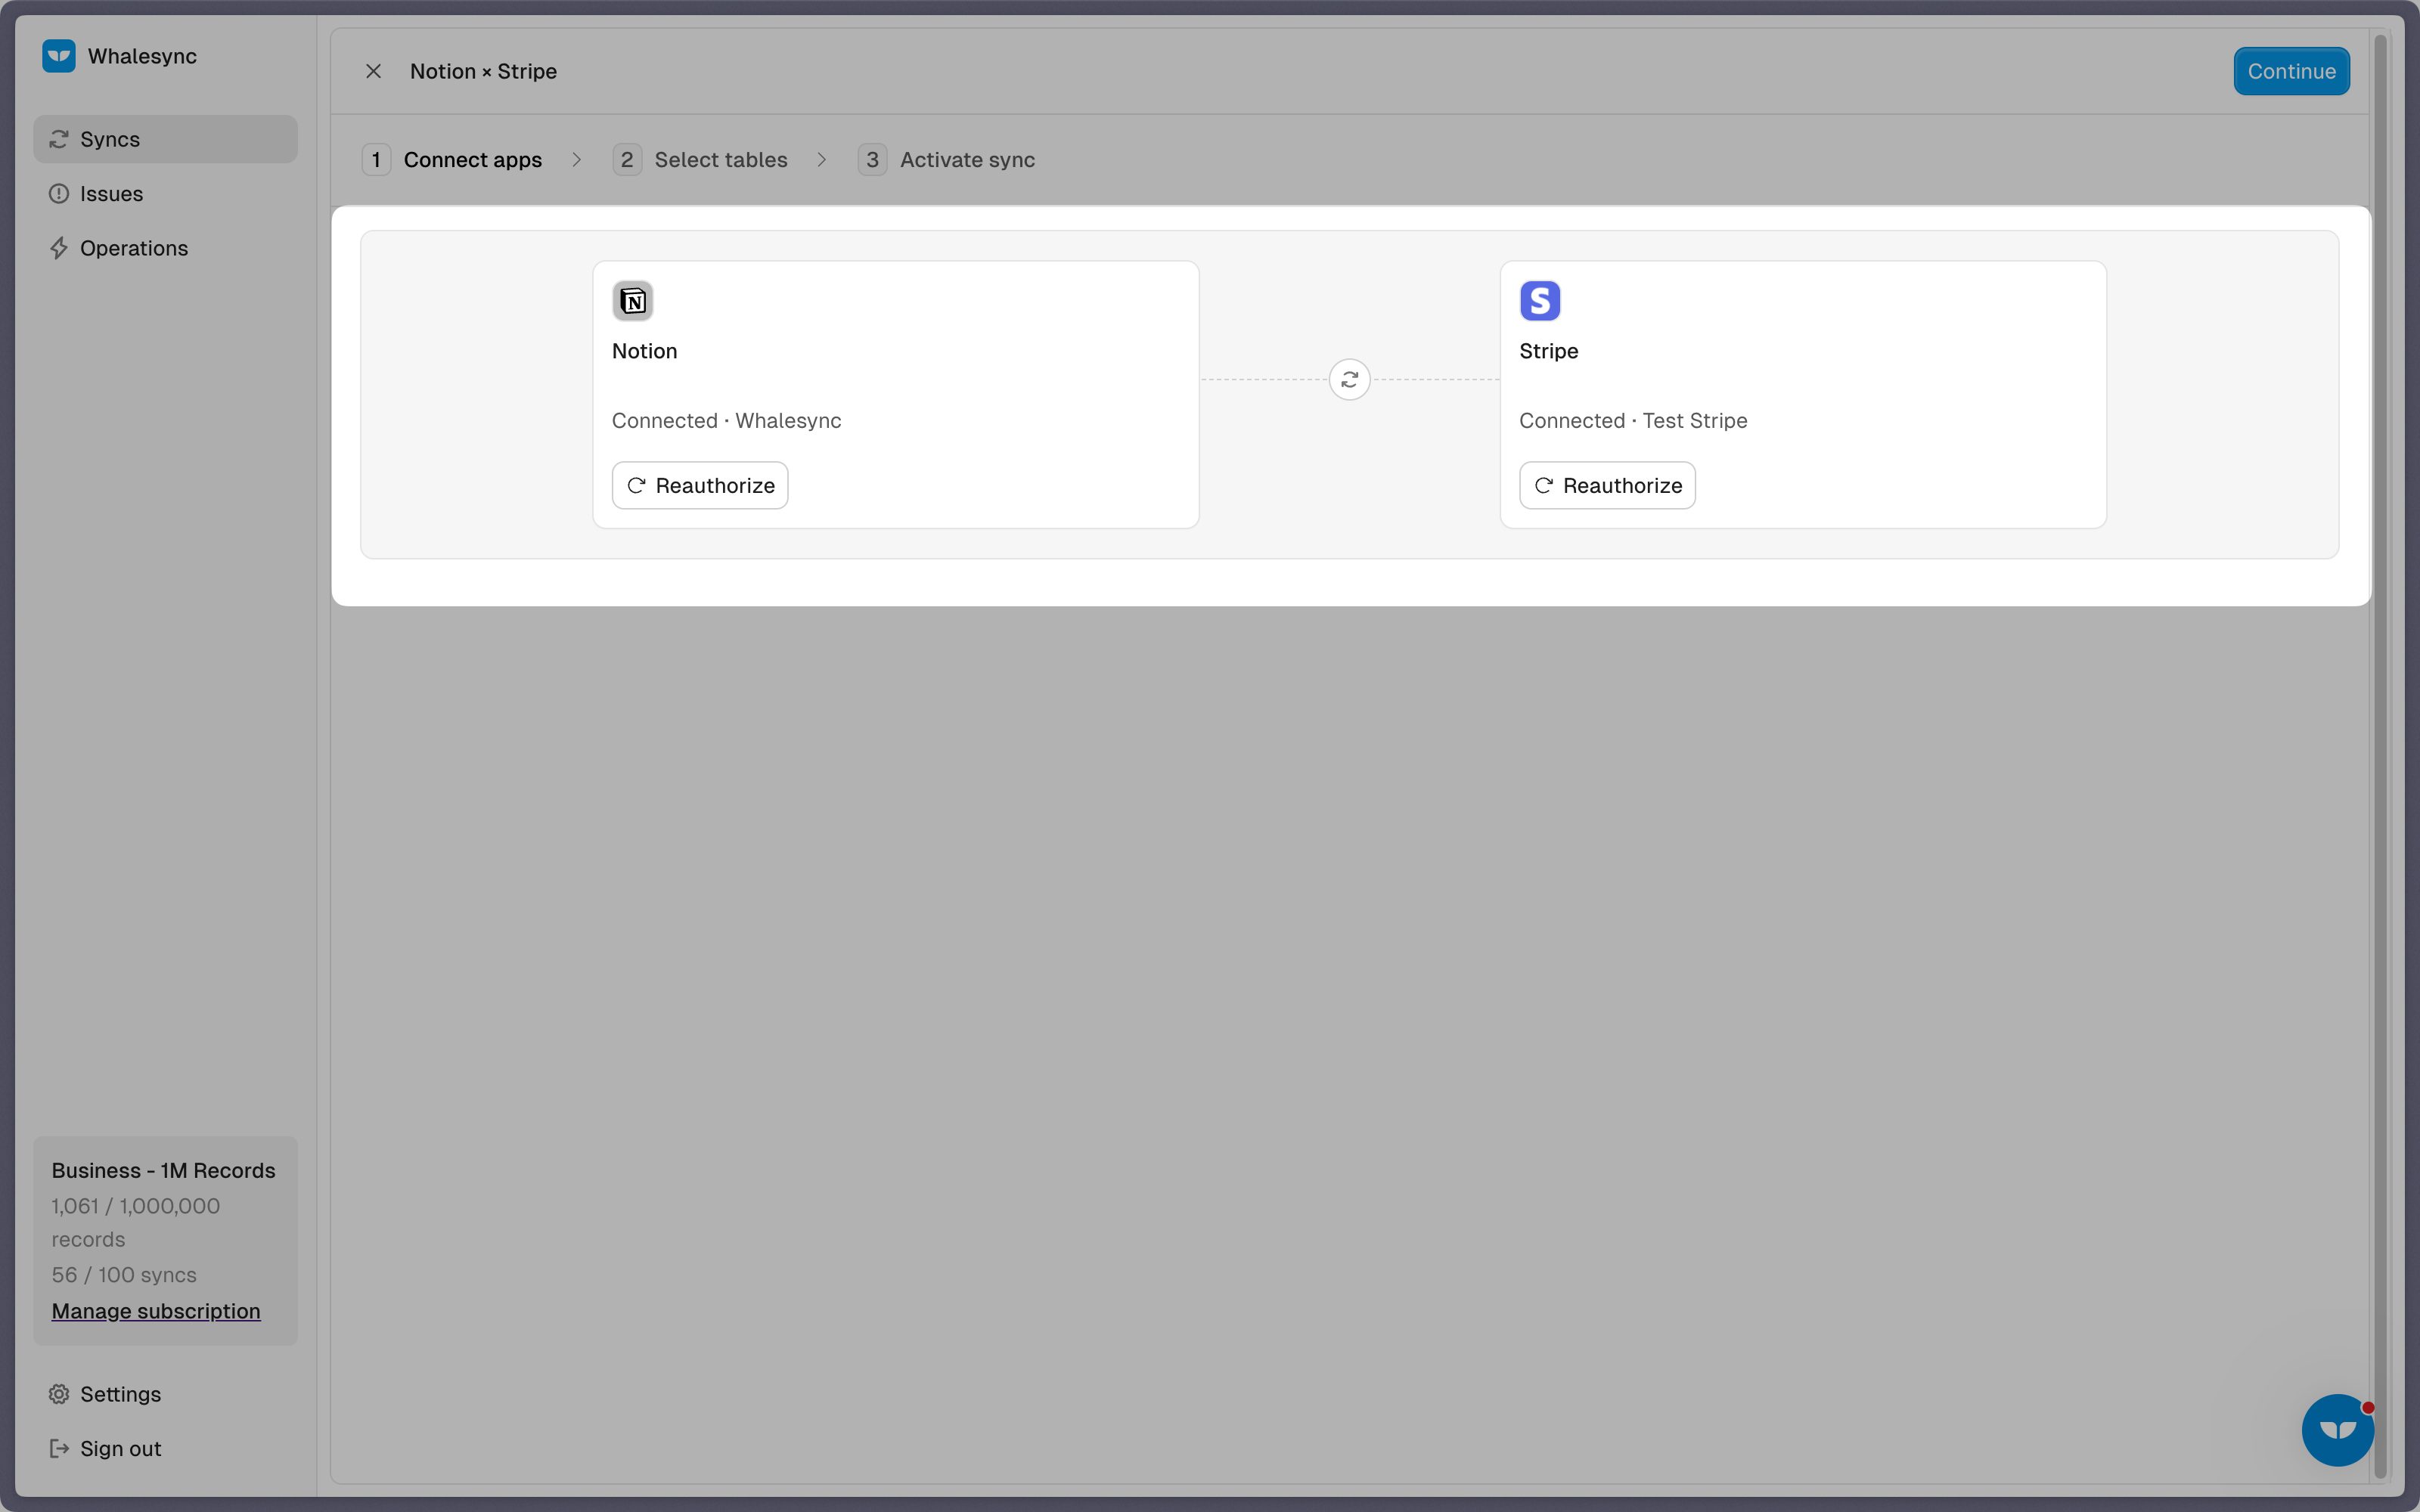Screen dimensions: 2420x1512
Task: Open the Syncs section
Action: click(165, 139)
